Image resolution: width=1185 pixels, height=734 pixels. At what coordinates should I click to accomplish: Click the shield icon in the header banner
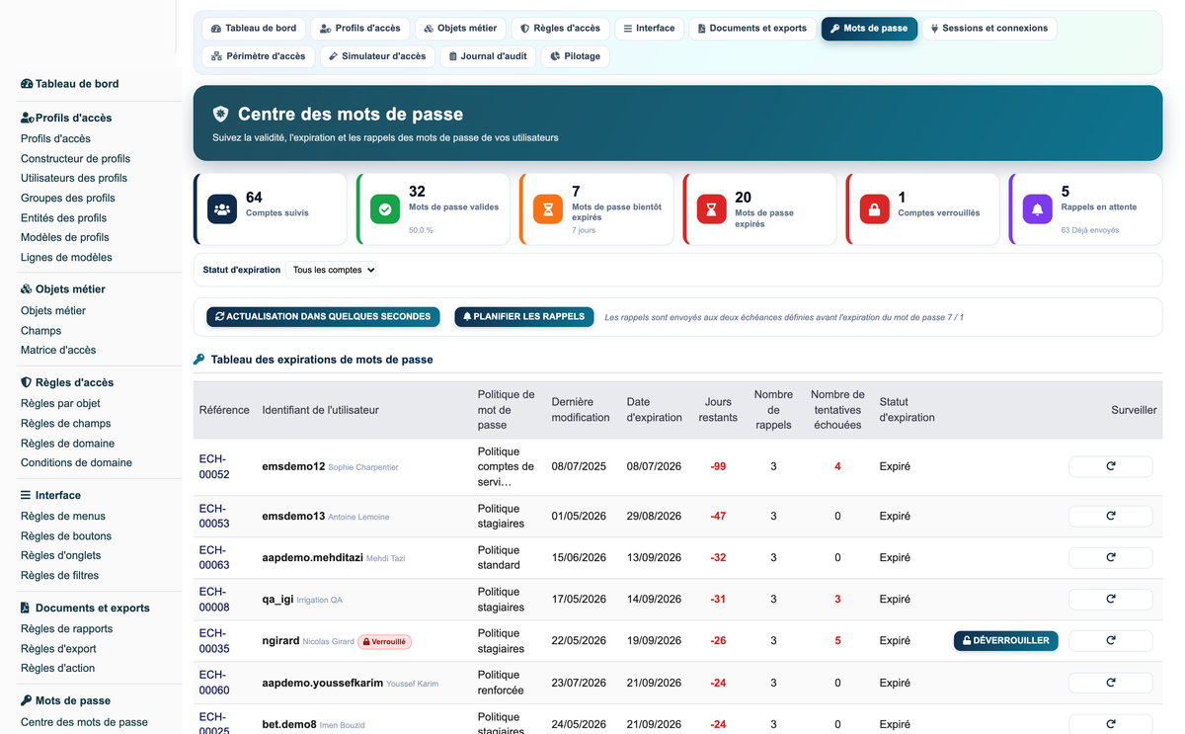[220, 115]
